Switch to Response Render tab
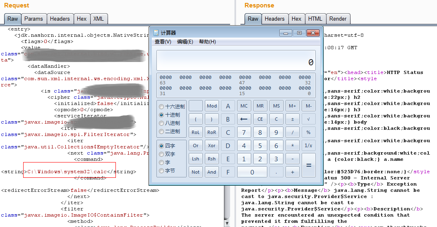Image resolution: width=437 pixels, height=227 pixels. click(338, 19)
